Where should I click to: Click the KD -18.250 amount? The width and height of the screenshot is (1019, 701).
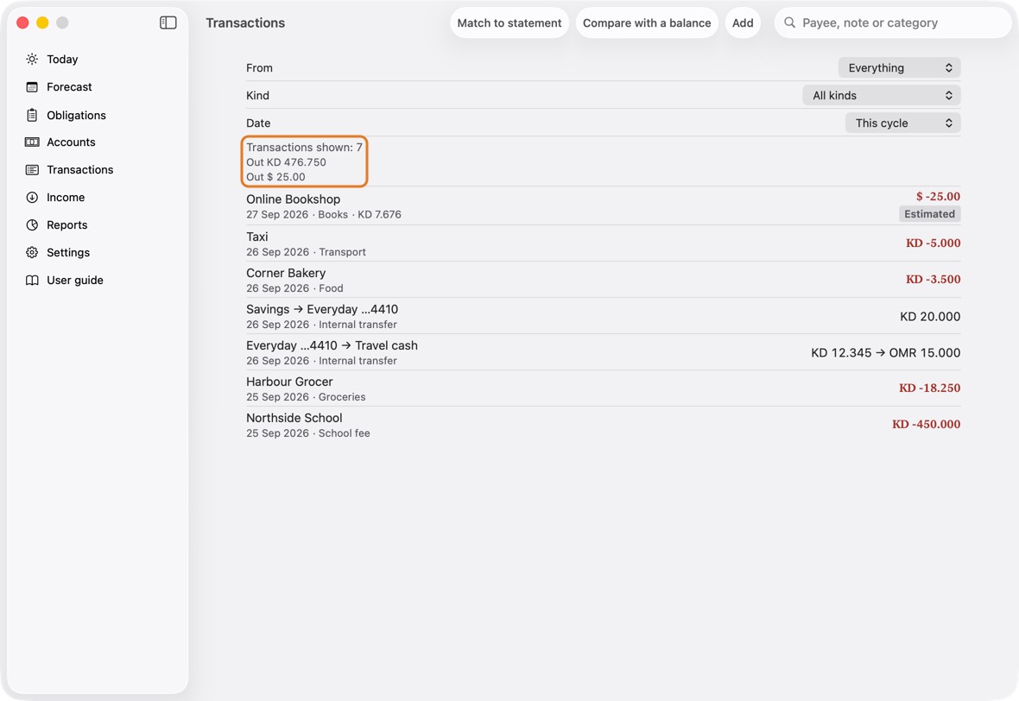pyautogui.click(x=929, y=388)
